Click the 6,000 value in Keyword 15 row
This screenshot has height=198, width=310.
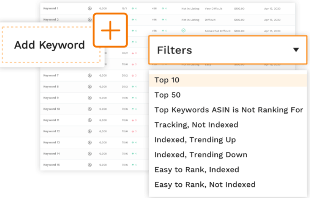[103, 165]
